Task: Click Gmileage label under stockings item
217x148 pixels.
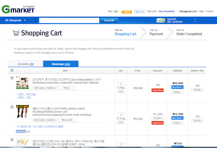Action: click(21, 131)
